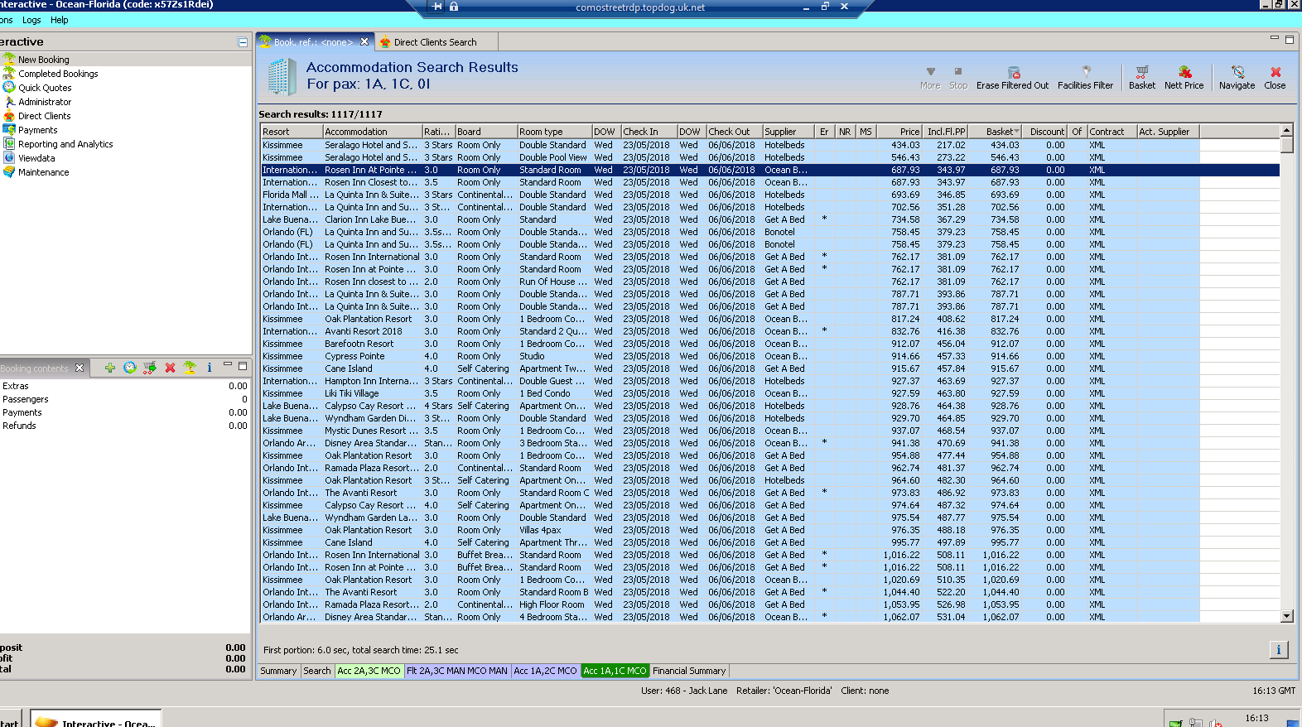Screen dimensions: 1302x727
Task: Click the More arrow in results toolbar
Action: [x=930, y=72]
